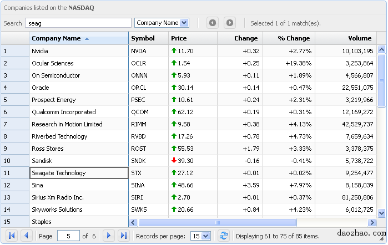Screen dimensions: 388x245
Task: Click the horizontal scrollbar left arrow
Action: pos(133,222)
